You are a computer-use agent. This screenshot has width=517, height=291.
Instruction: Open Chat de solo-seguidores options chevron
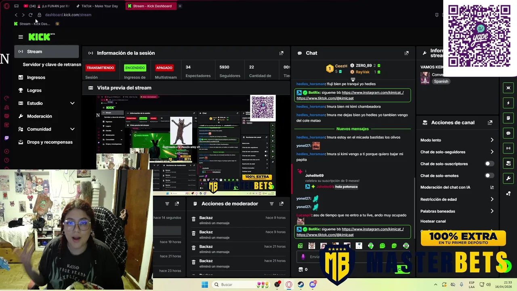(x=492, y=152)
